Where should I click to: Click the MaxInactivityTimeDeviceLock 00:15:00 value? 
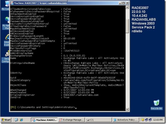tap(69, 39)
